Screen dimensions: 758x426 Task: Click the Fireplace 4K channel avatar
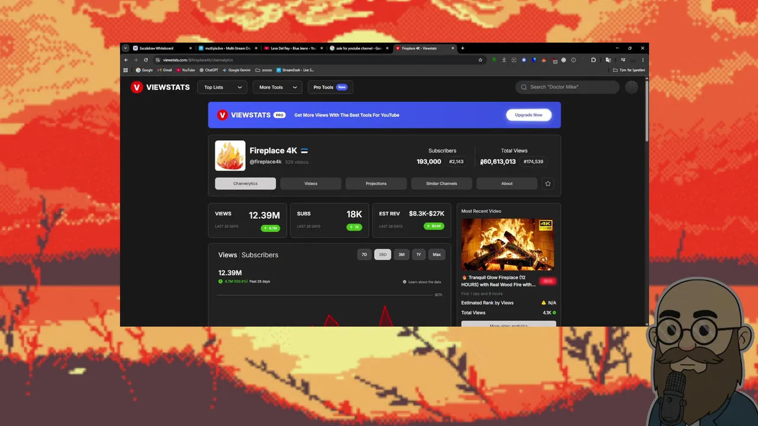tap(230, 156)
